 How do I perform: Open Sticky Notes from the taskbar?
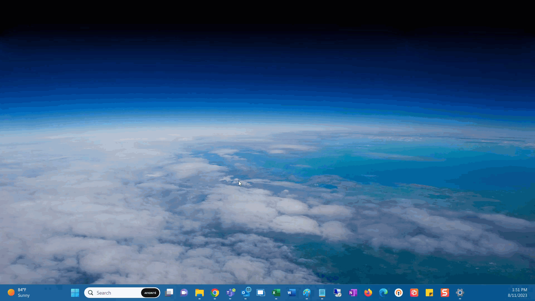coord(429,293)
